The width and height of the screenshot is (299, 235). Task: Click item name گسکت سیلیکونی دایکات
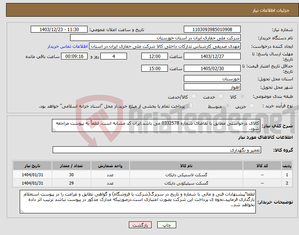click(x=186, y=183)
